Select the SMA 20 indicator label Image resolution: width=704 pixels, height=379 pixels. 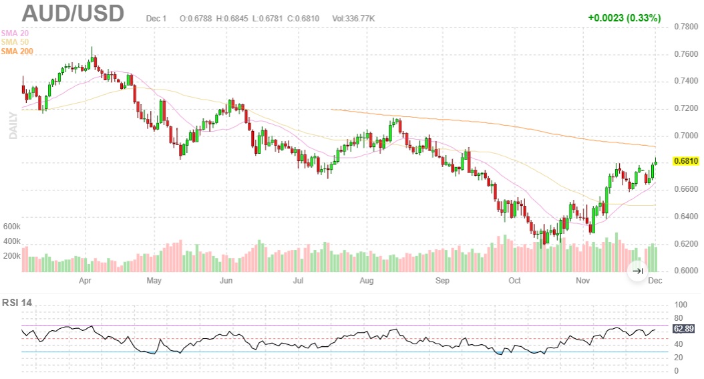click(x=15, y=33)
